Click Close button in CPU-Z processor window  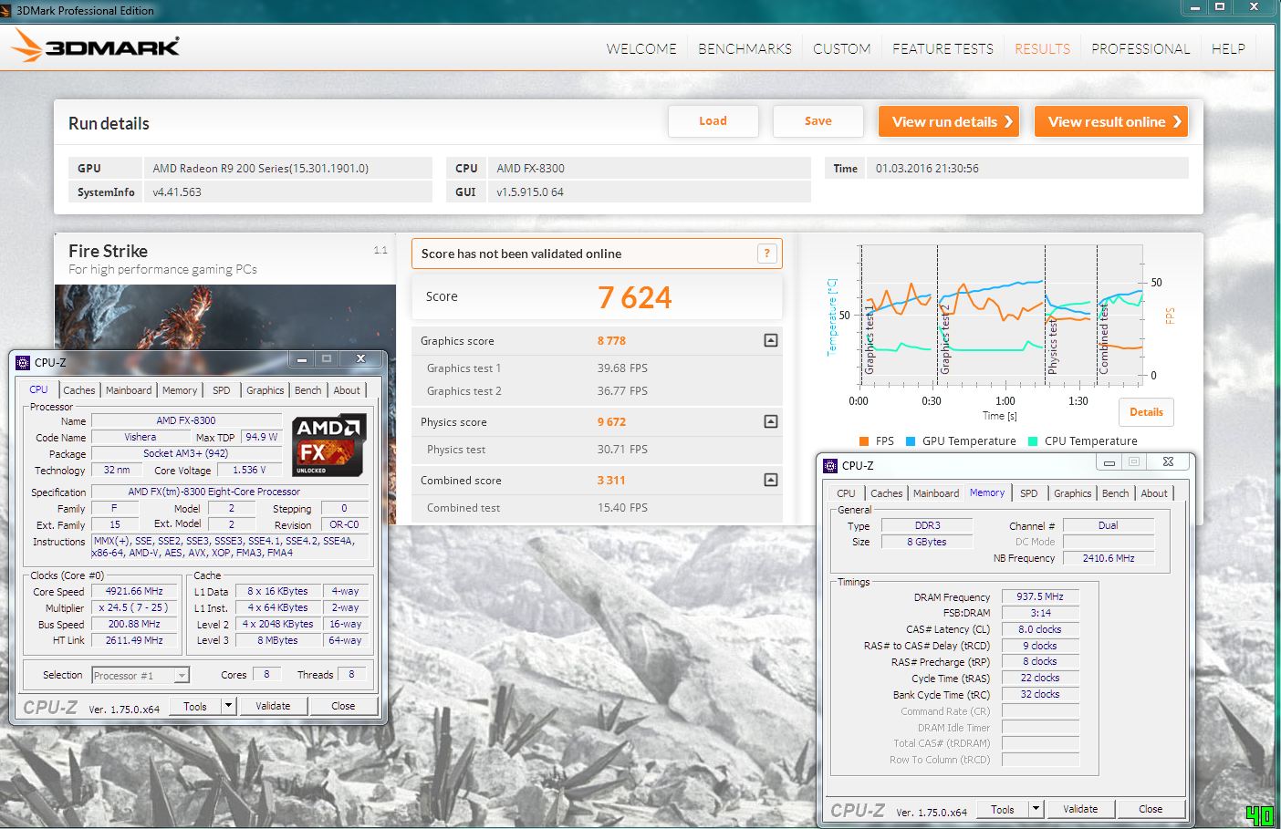coord(343,706)
